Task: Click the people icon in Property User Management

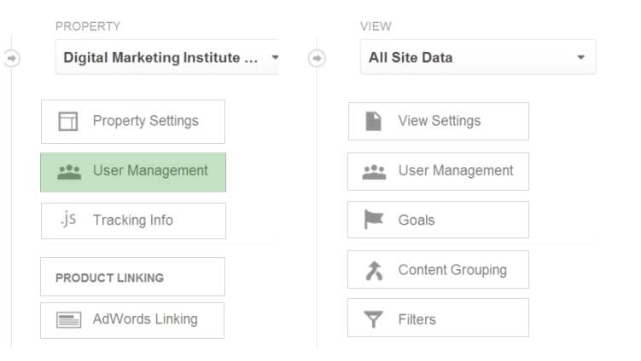Action: (69, 172)
